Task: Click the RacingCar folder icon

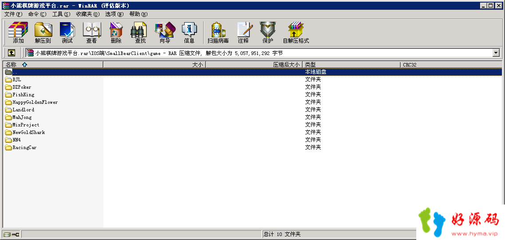Action: [x=8, y=148]
